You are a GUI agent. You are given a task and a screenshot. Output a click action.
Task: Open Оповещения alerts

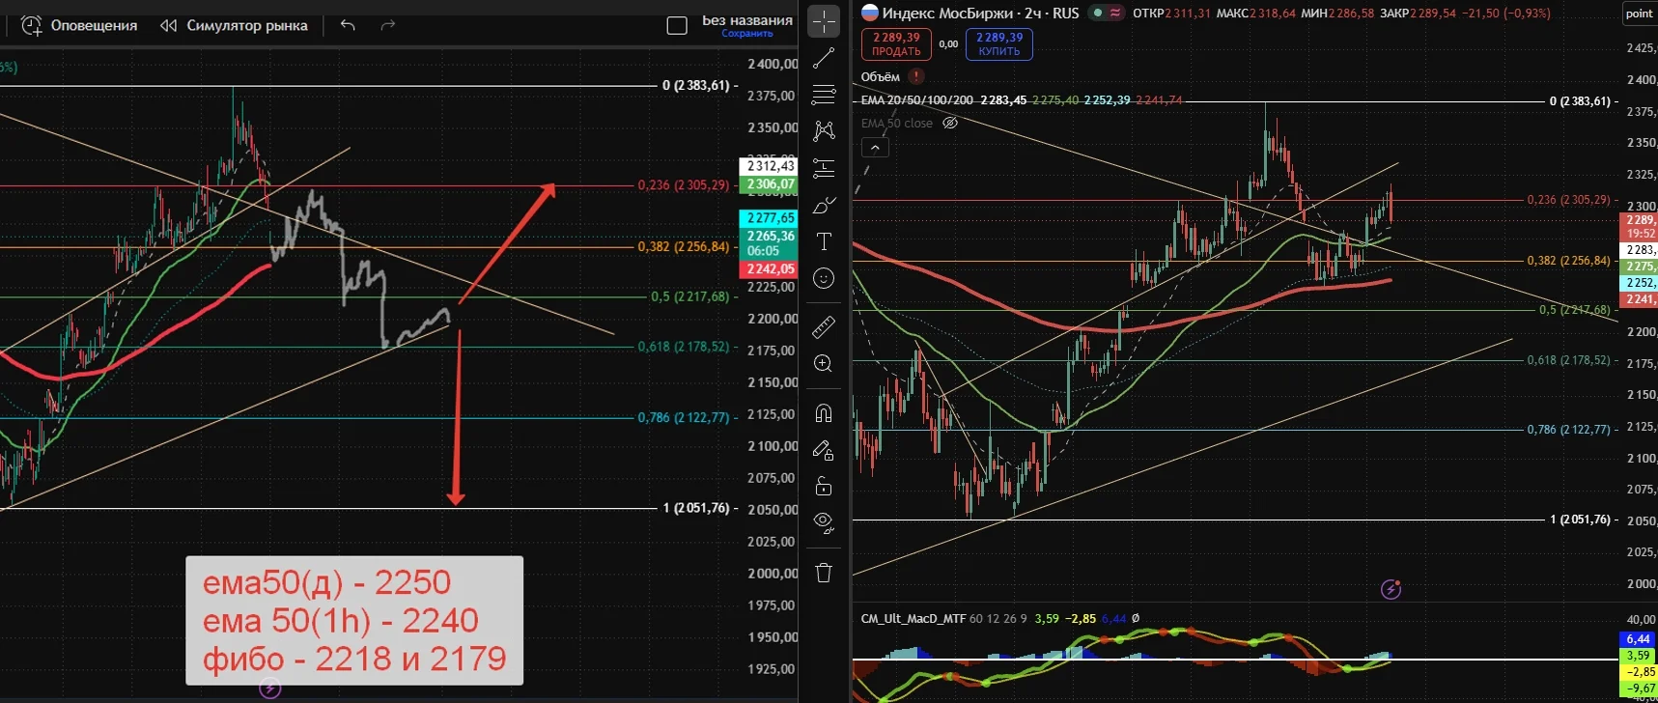(79, 26)
